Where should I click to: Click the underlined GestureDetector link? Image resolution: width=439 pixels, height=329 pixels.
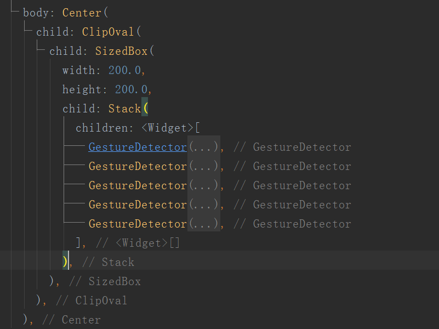[138, 147]
